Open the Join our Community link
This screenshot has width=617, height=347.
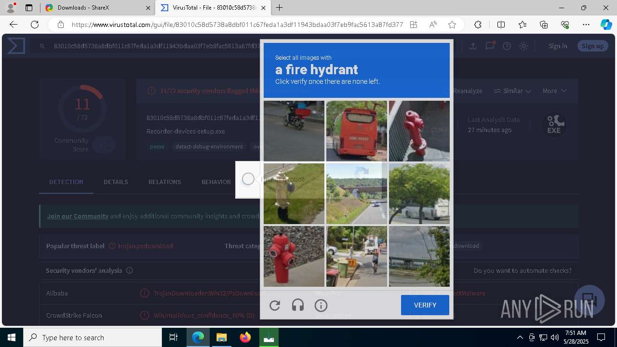pos(78,216)
